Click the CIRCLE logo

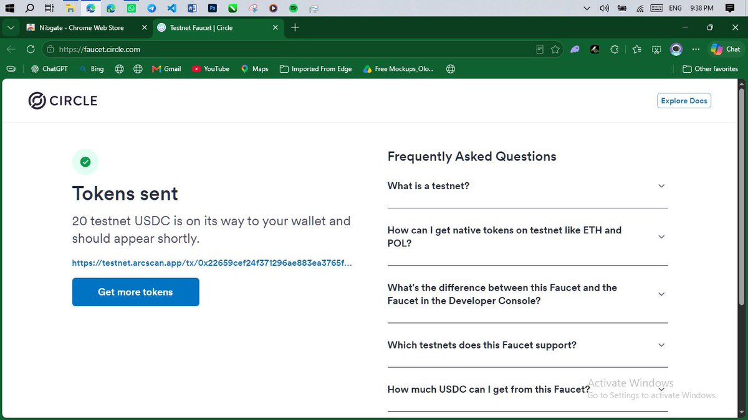point(63,101)
